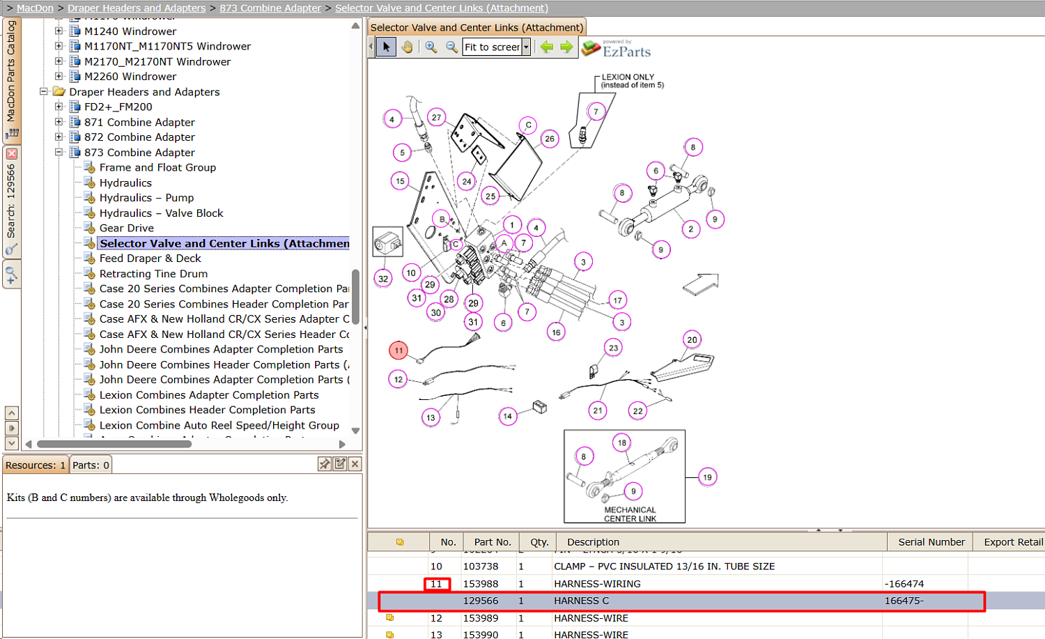1045x639 pixels.
Task: Pin the Resources panel
Action: (325, 464)
